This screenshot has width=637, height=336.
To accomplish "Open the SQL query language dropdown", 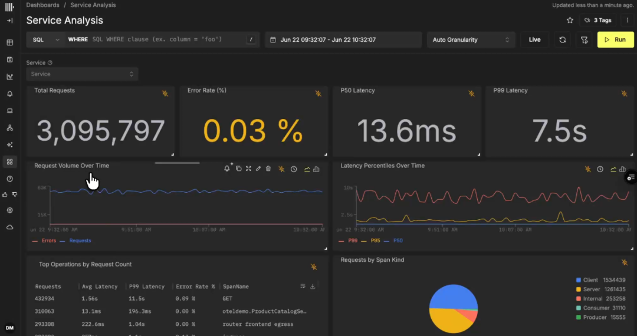I will [45, 39].
